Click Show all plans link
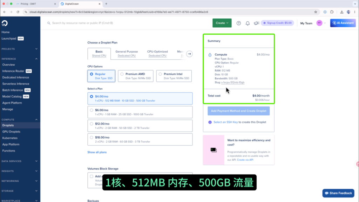The height and width of the screenshot is (202, 359). click(x=97, y=152)
